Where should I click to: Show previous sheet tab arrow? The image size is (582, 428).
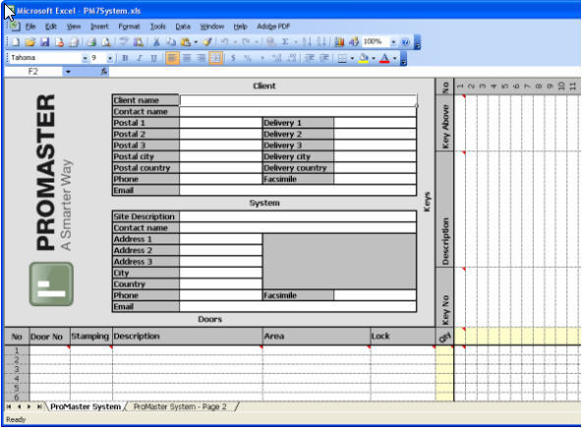tap(19, 406)
